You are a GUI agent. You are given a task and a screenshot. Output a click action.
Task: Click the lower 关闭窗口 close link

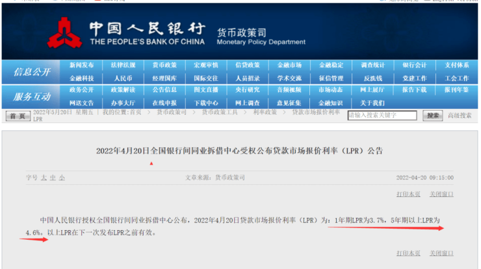pos(441,253)
